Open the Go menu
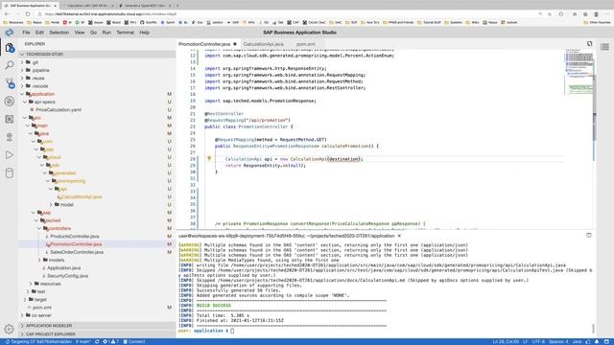This screenshot has width=614, height=345. click(93, 33)
